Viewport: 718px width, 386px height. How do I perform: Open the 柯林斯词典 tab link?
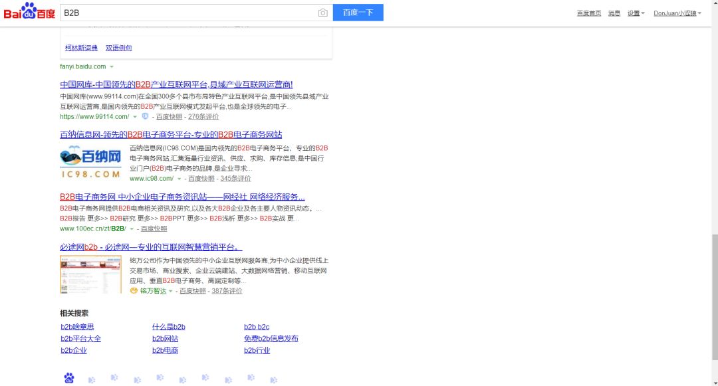[81, 48]
